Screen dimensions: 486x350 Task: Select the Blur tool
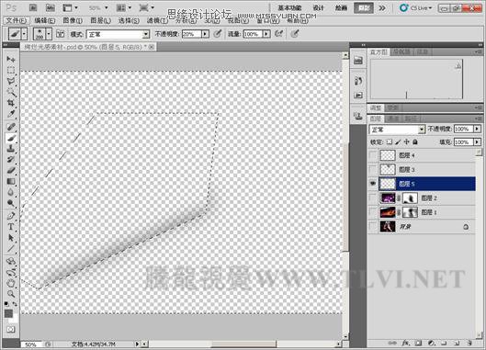[x=11, y=192]
